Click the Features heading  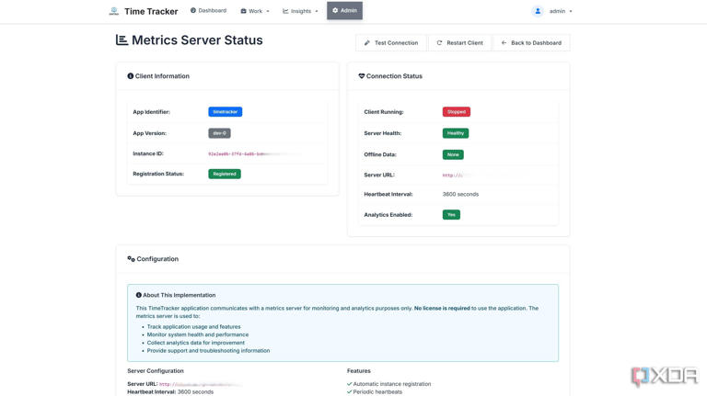pyautogui.click(x=359, y=371)
